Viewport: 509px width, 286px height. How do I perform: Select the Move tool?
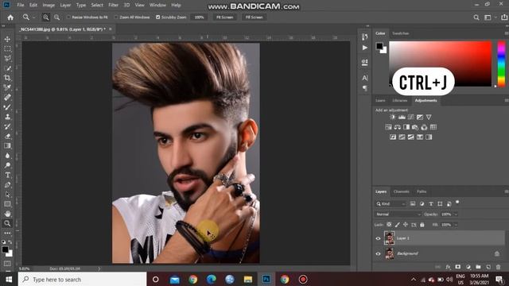click(7, 39)
